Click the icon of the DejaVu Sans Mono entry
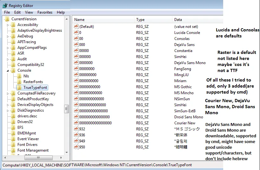The image size is (260, 170). (x=76, y=62)
